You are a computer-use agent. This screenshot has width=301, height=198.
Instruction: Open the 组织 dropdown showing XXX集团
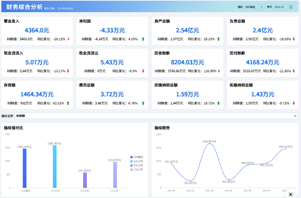(x=254, y=7)
